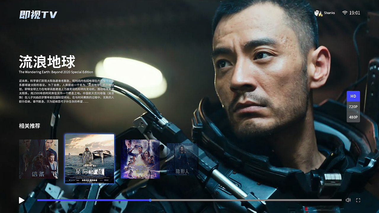Image resolution: width=379 pixels, height=213 pixels.
Task: Switch to 480P quality
Action: (353, 117)
